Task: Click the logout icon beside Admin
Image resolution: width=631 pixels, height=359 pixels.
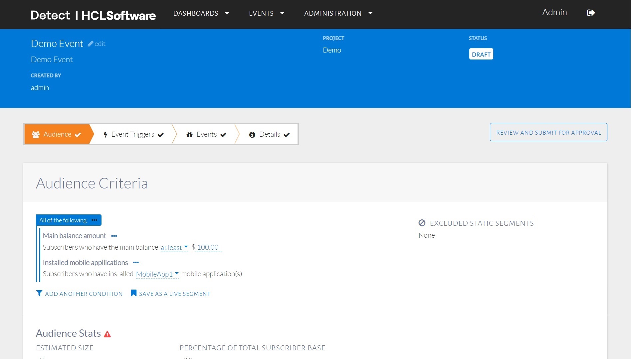Action: pyautogui.click(x=591, y=13)
